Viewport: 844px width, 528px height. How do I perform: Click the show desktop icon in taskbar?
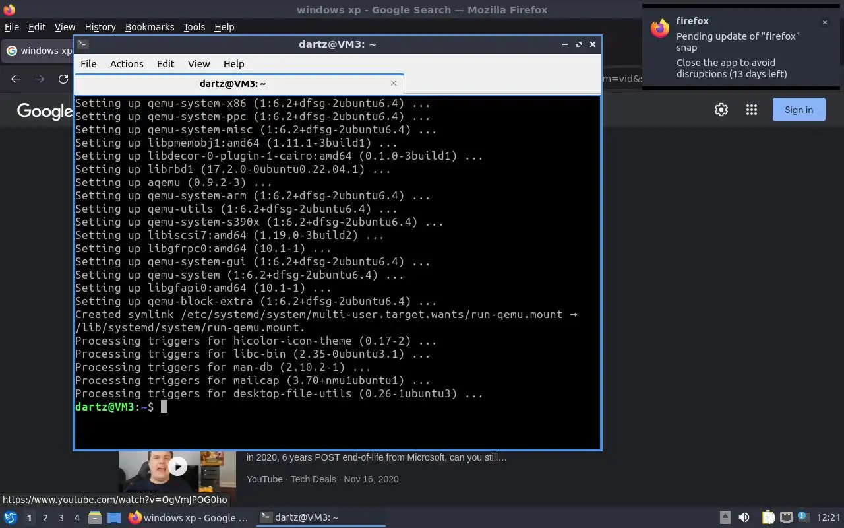pos(114,518)
